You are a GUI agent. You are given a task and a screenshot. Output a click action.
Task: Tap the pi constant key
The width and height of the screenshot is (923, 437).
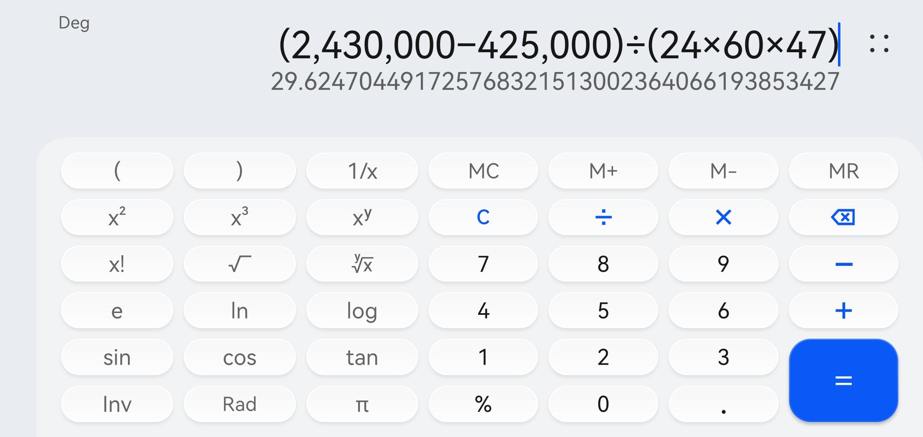click(x=362, y=404)
